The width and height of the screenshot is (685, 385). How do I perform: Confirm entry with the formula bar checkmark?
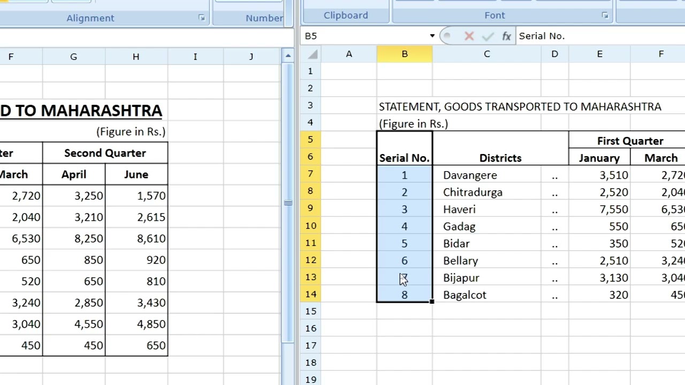tap(488, 36)
